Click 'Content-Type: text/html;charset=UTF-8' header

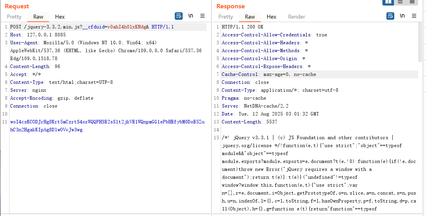(x=61, y=82)
